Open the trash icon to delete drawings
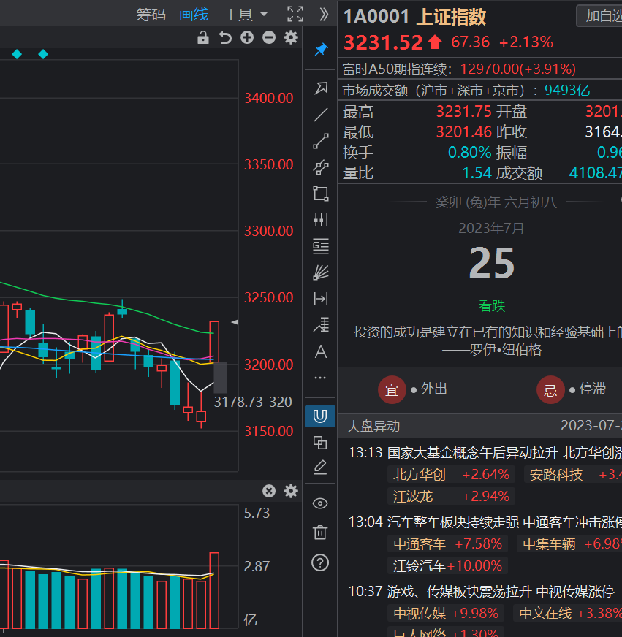Viewport: 622px width, 637px height. [320, 533]
